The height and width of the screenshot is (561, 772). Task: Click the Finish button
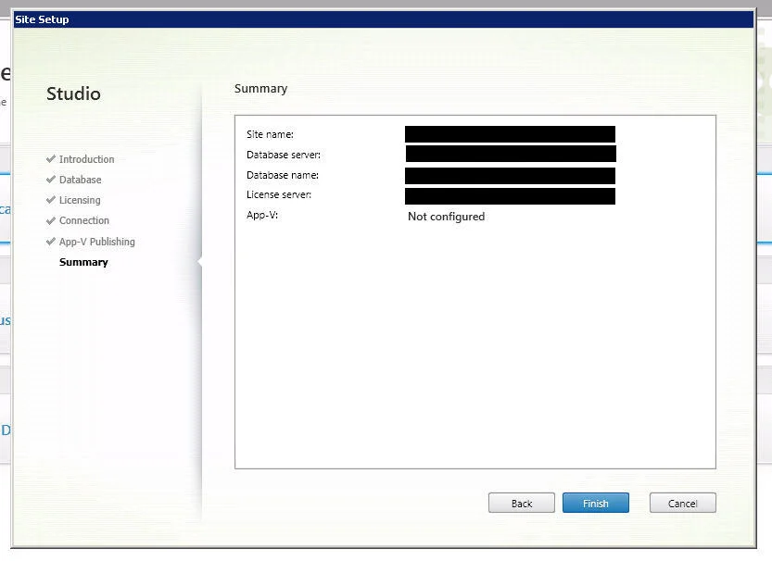595,503
